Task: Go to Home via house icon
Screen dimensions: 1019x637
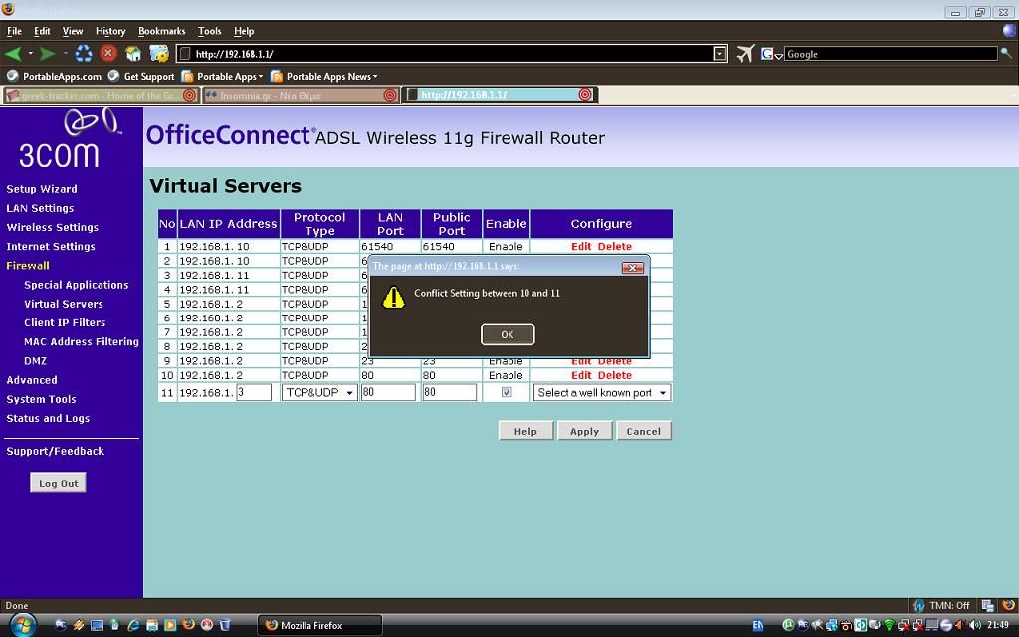Action: [133, 54]
